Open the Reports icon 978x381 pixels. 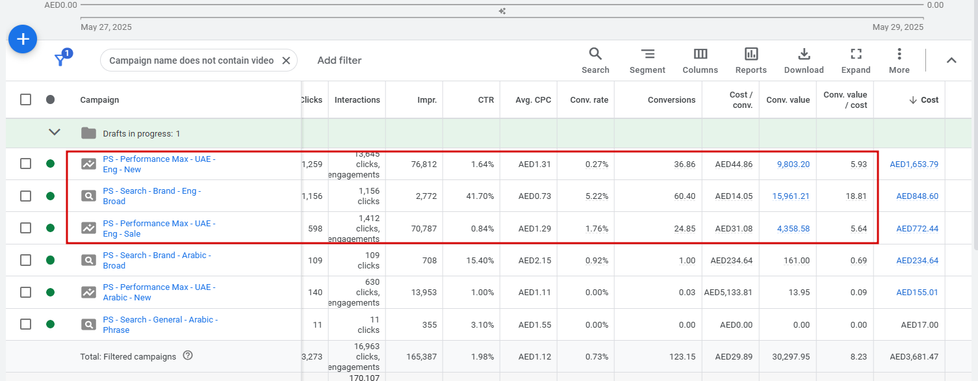click(x=751, y=60)
